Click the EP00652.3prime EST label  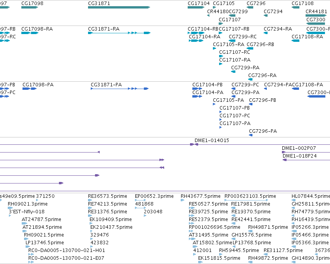click(x=154, y=196)
